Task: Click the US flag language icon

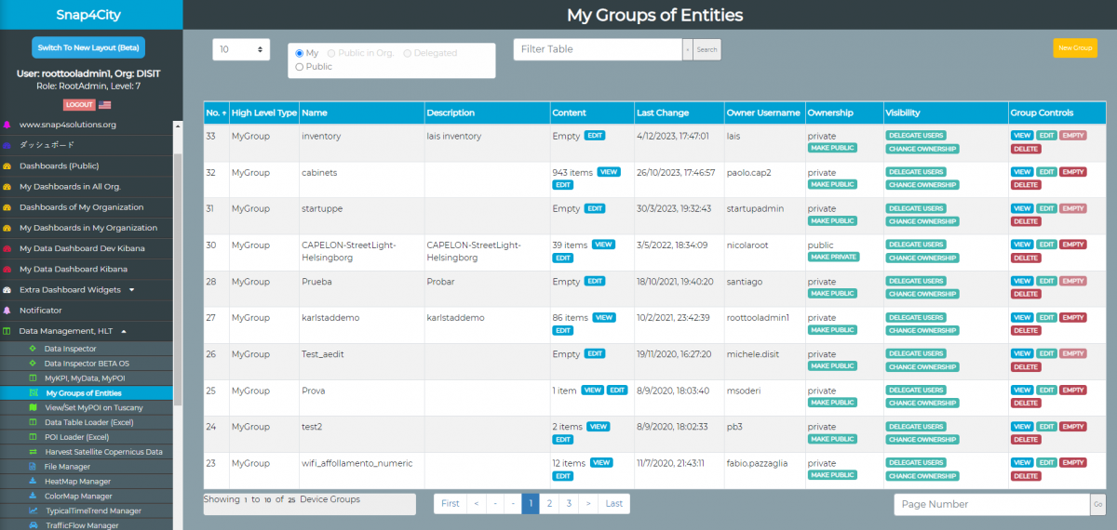Action: click(104, 105)
